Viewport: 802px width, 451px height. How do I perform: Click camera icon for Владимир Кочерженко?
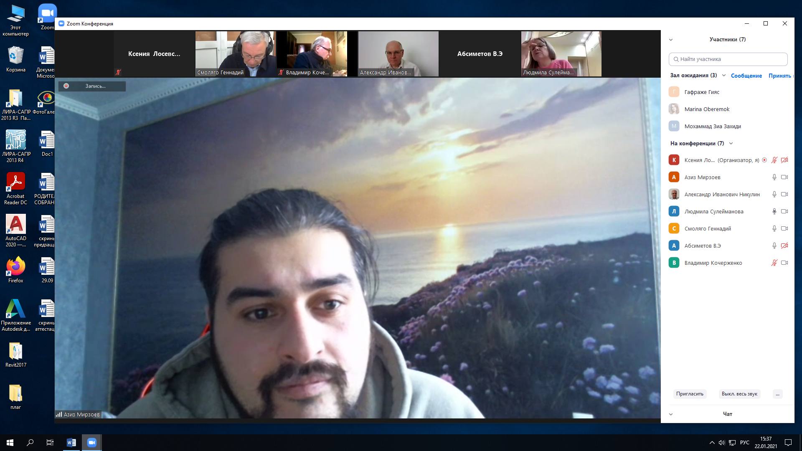pos(784,263)
